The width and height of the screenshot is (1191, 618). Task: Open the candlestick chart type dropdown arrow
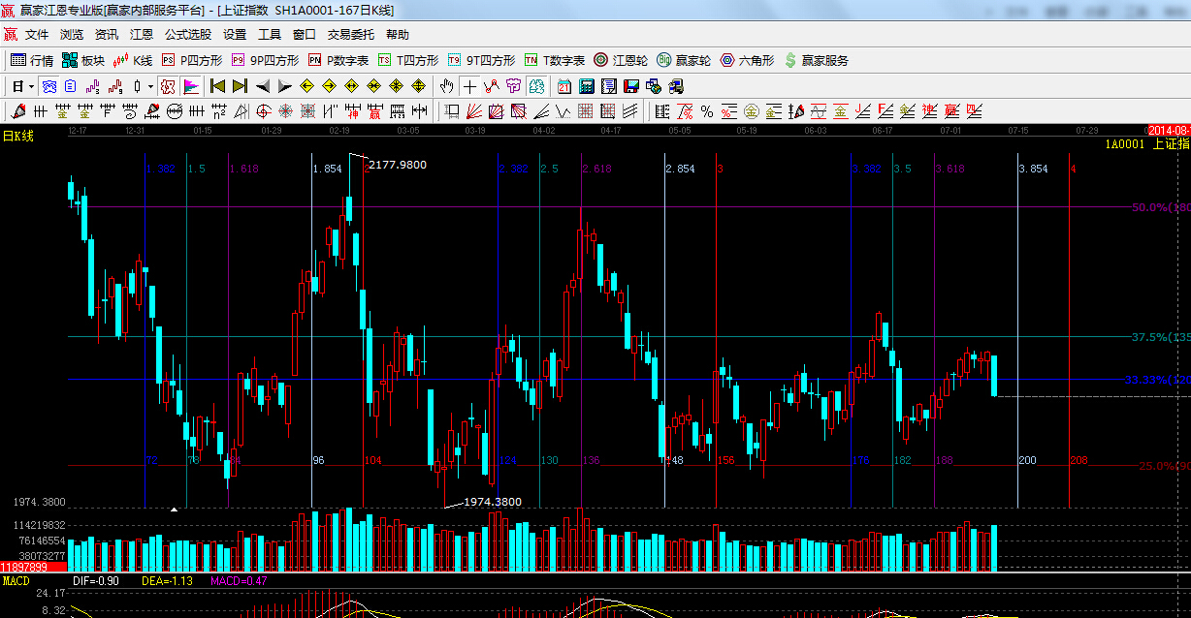coord(150,86)
